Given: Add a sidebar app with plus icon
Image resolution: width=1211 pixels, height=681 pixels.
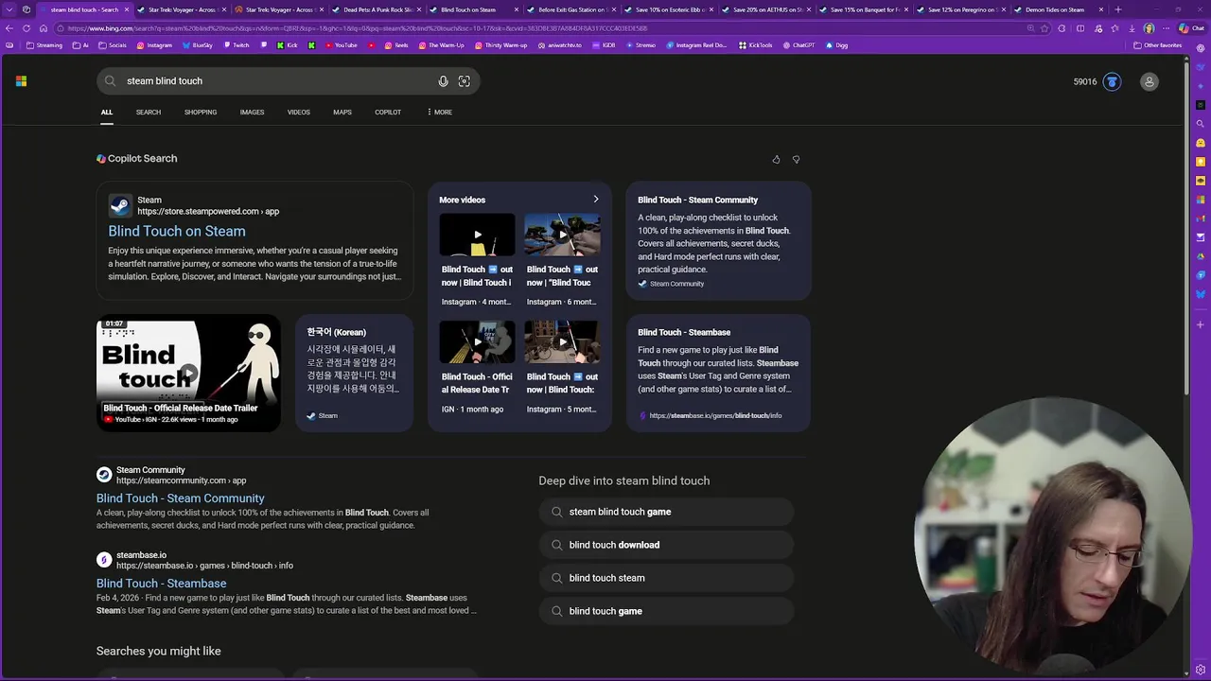Looking at the screenshot, I should pyautogui.click(x=1201, y=324).
